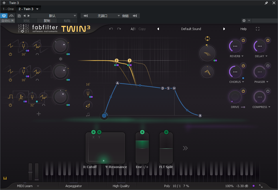Image resolution: width=278 pixels, height=190 pixels.
Task: Click the Copy A/B button
Action: coord(142,29)
